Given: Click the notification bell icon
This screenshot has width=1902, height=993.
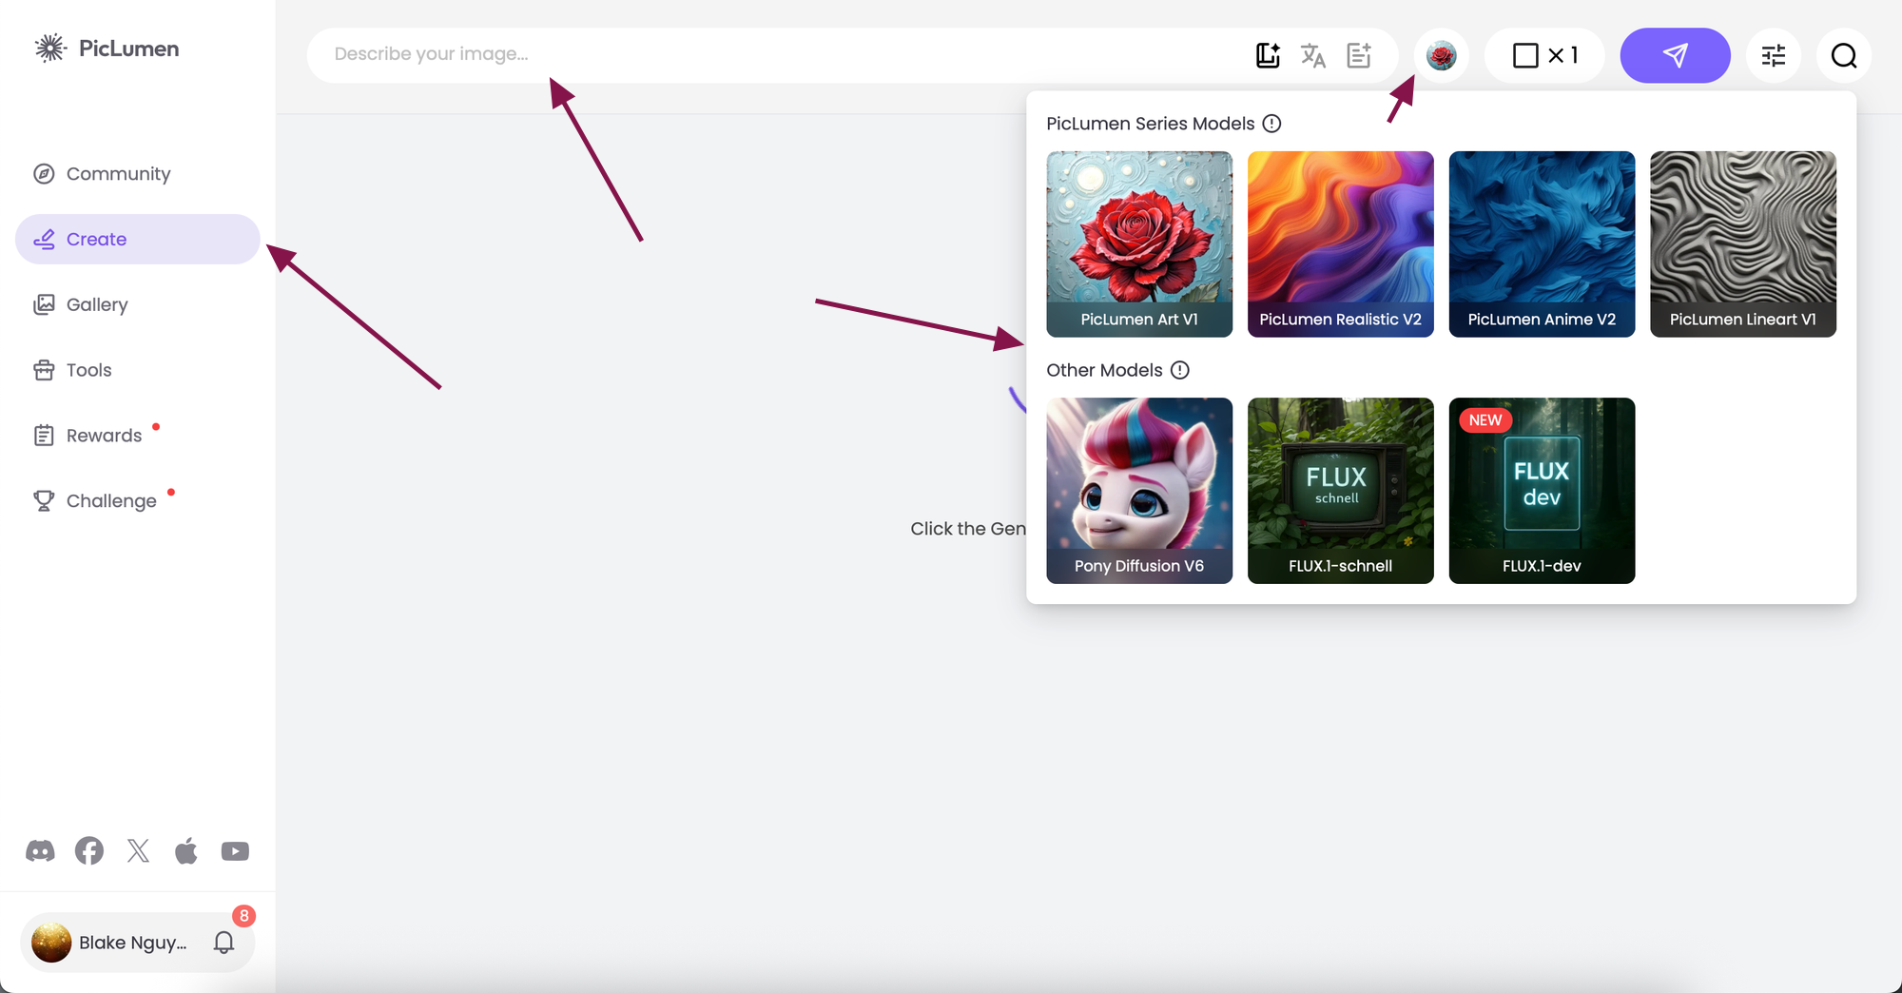Looking at the screenshot, I should [x=223, y=943].
